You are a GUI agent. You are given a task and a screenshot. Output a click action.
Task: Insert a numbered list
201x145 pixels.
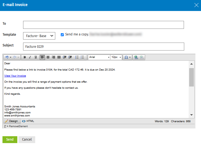point(77,57)
